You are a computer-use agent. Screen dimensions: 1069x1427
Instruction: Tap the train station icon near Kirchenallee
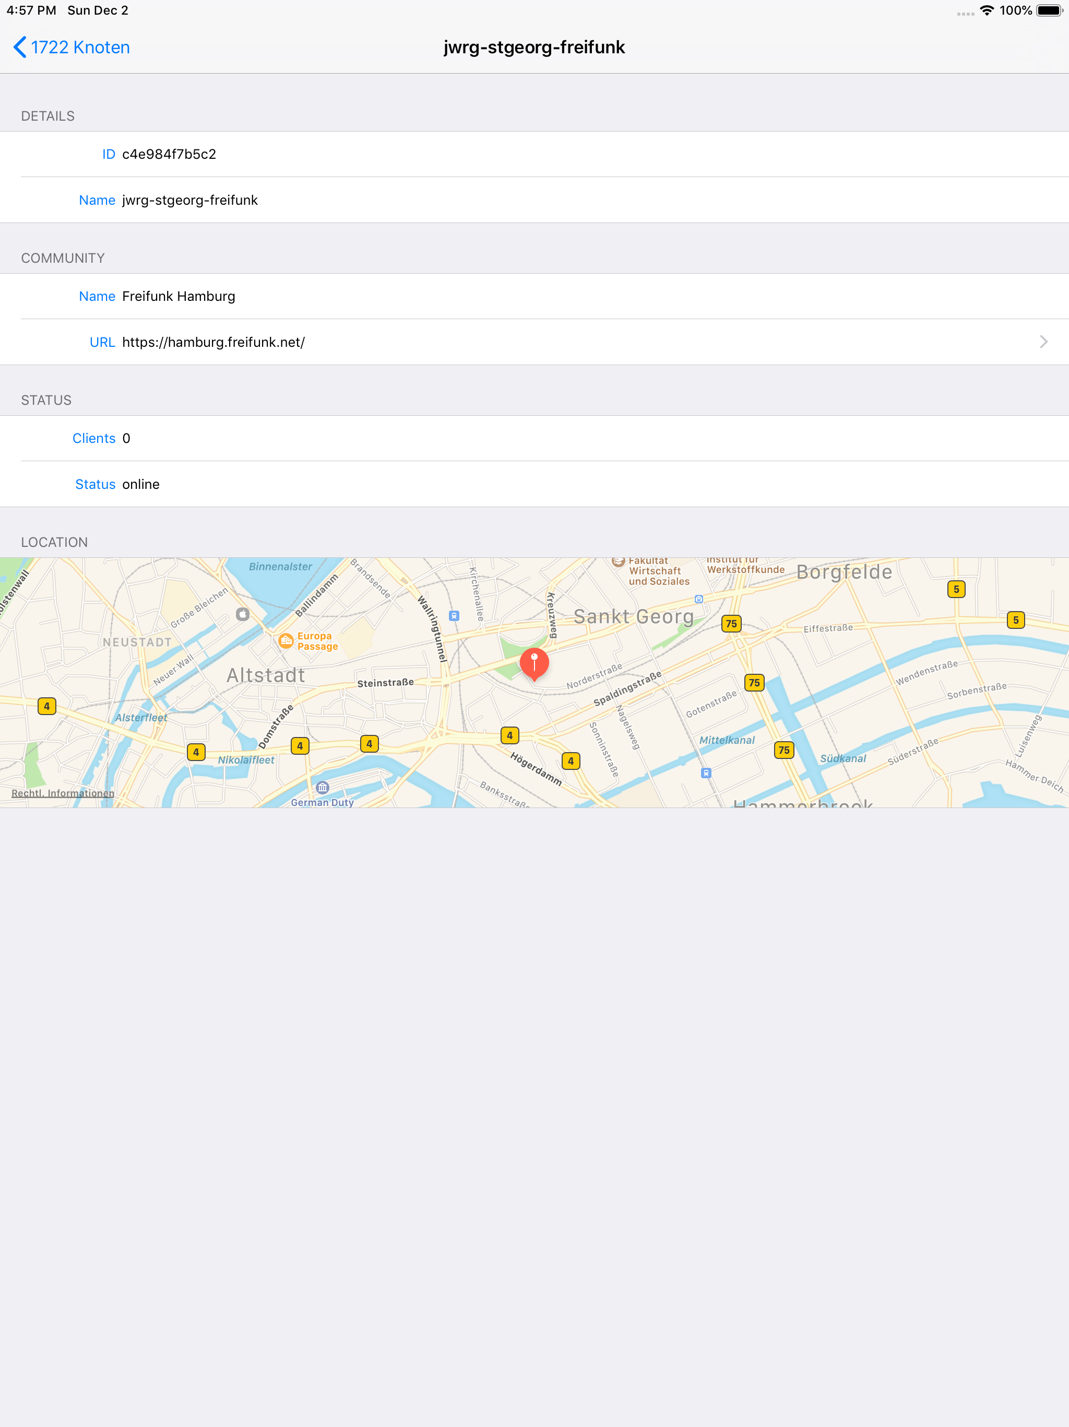(454, 615)
